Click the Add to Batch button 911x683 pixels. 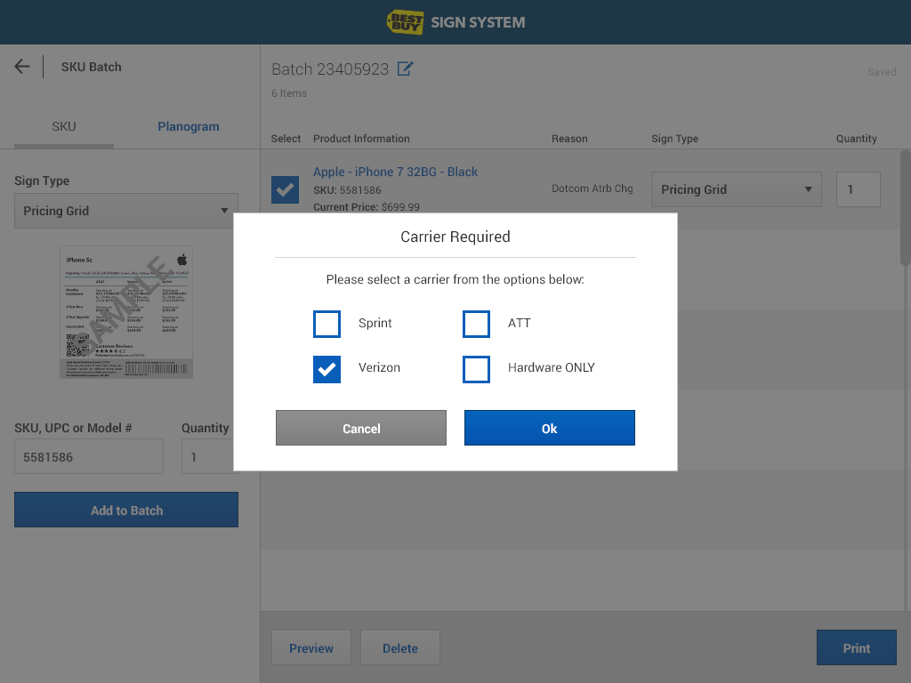point(126,510)
